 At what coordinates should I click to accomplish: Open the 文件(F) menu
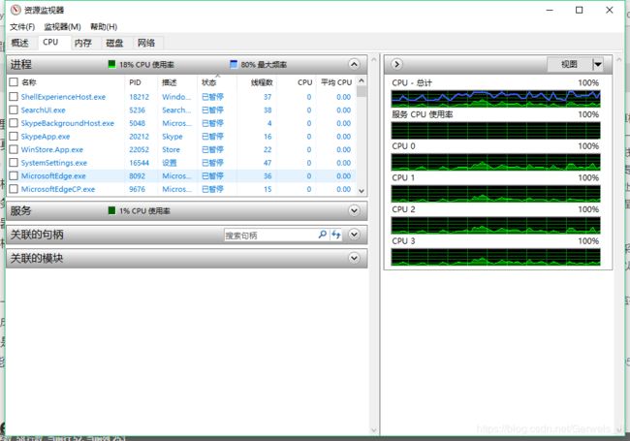pos(22,27)
